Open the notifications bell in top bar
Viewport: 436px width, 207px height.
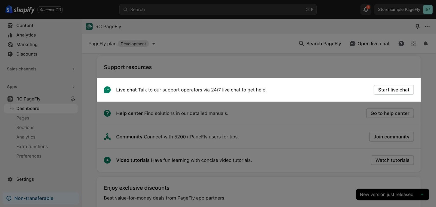click(366, 10)
